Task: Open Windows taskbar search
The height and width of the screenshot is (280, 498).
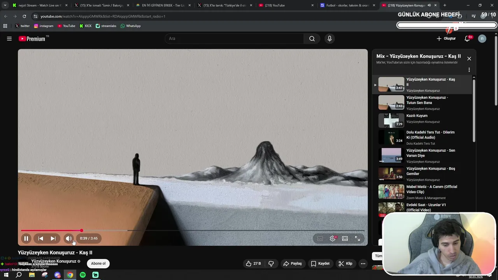Action: click(19, 275)
